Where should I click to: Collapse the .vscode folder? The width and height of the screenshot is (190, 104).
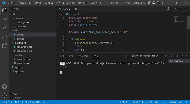[x=33, y=18]
